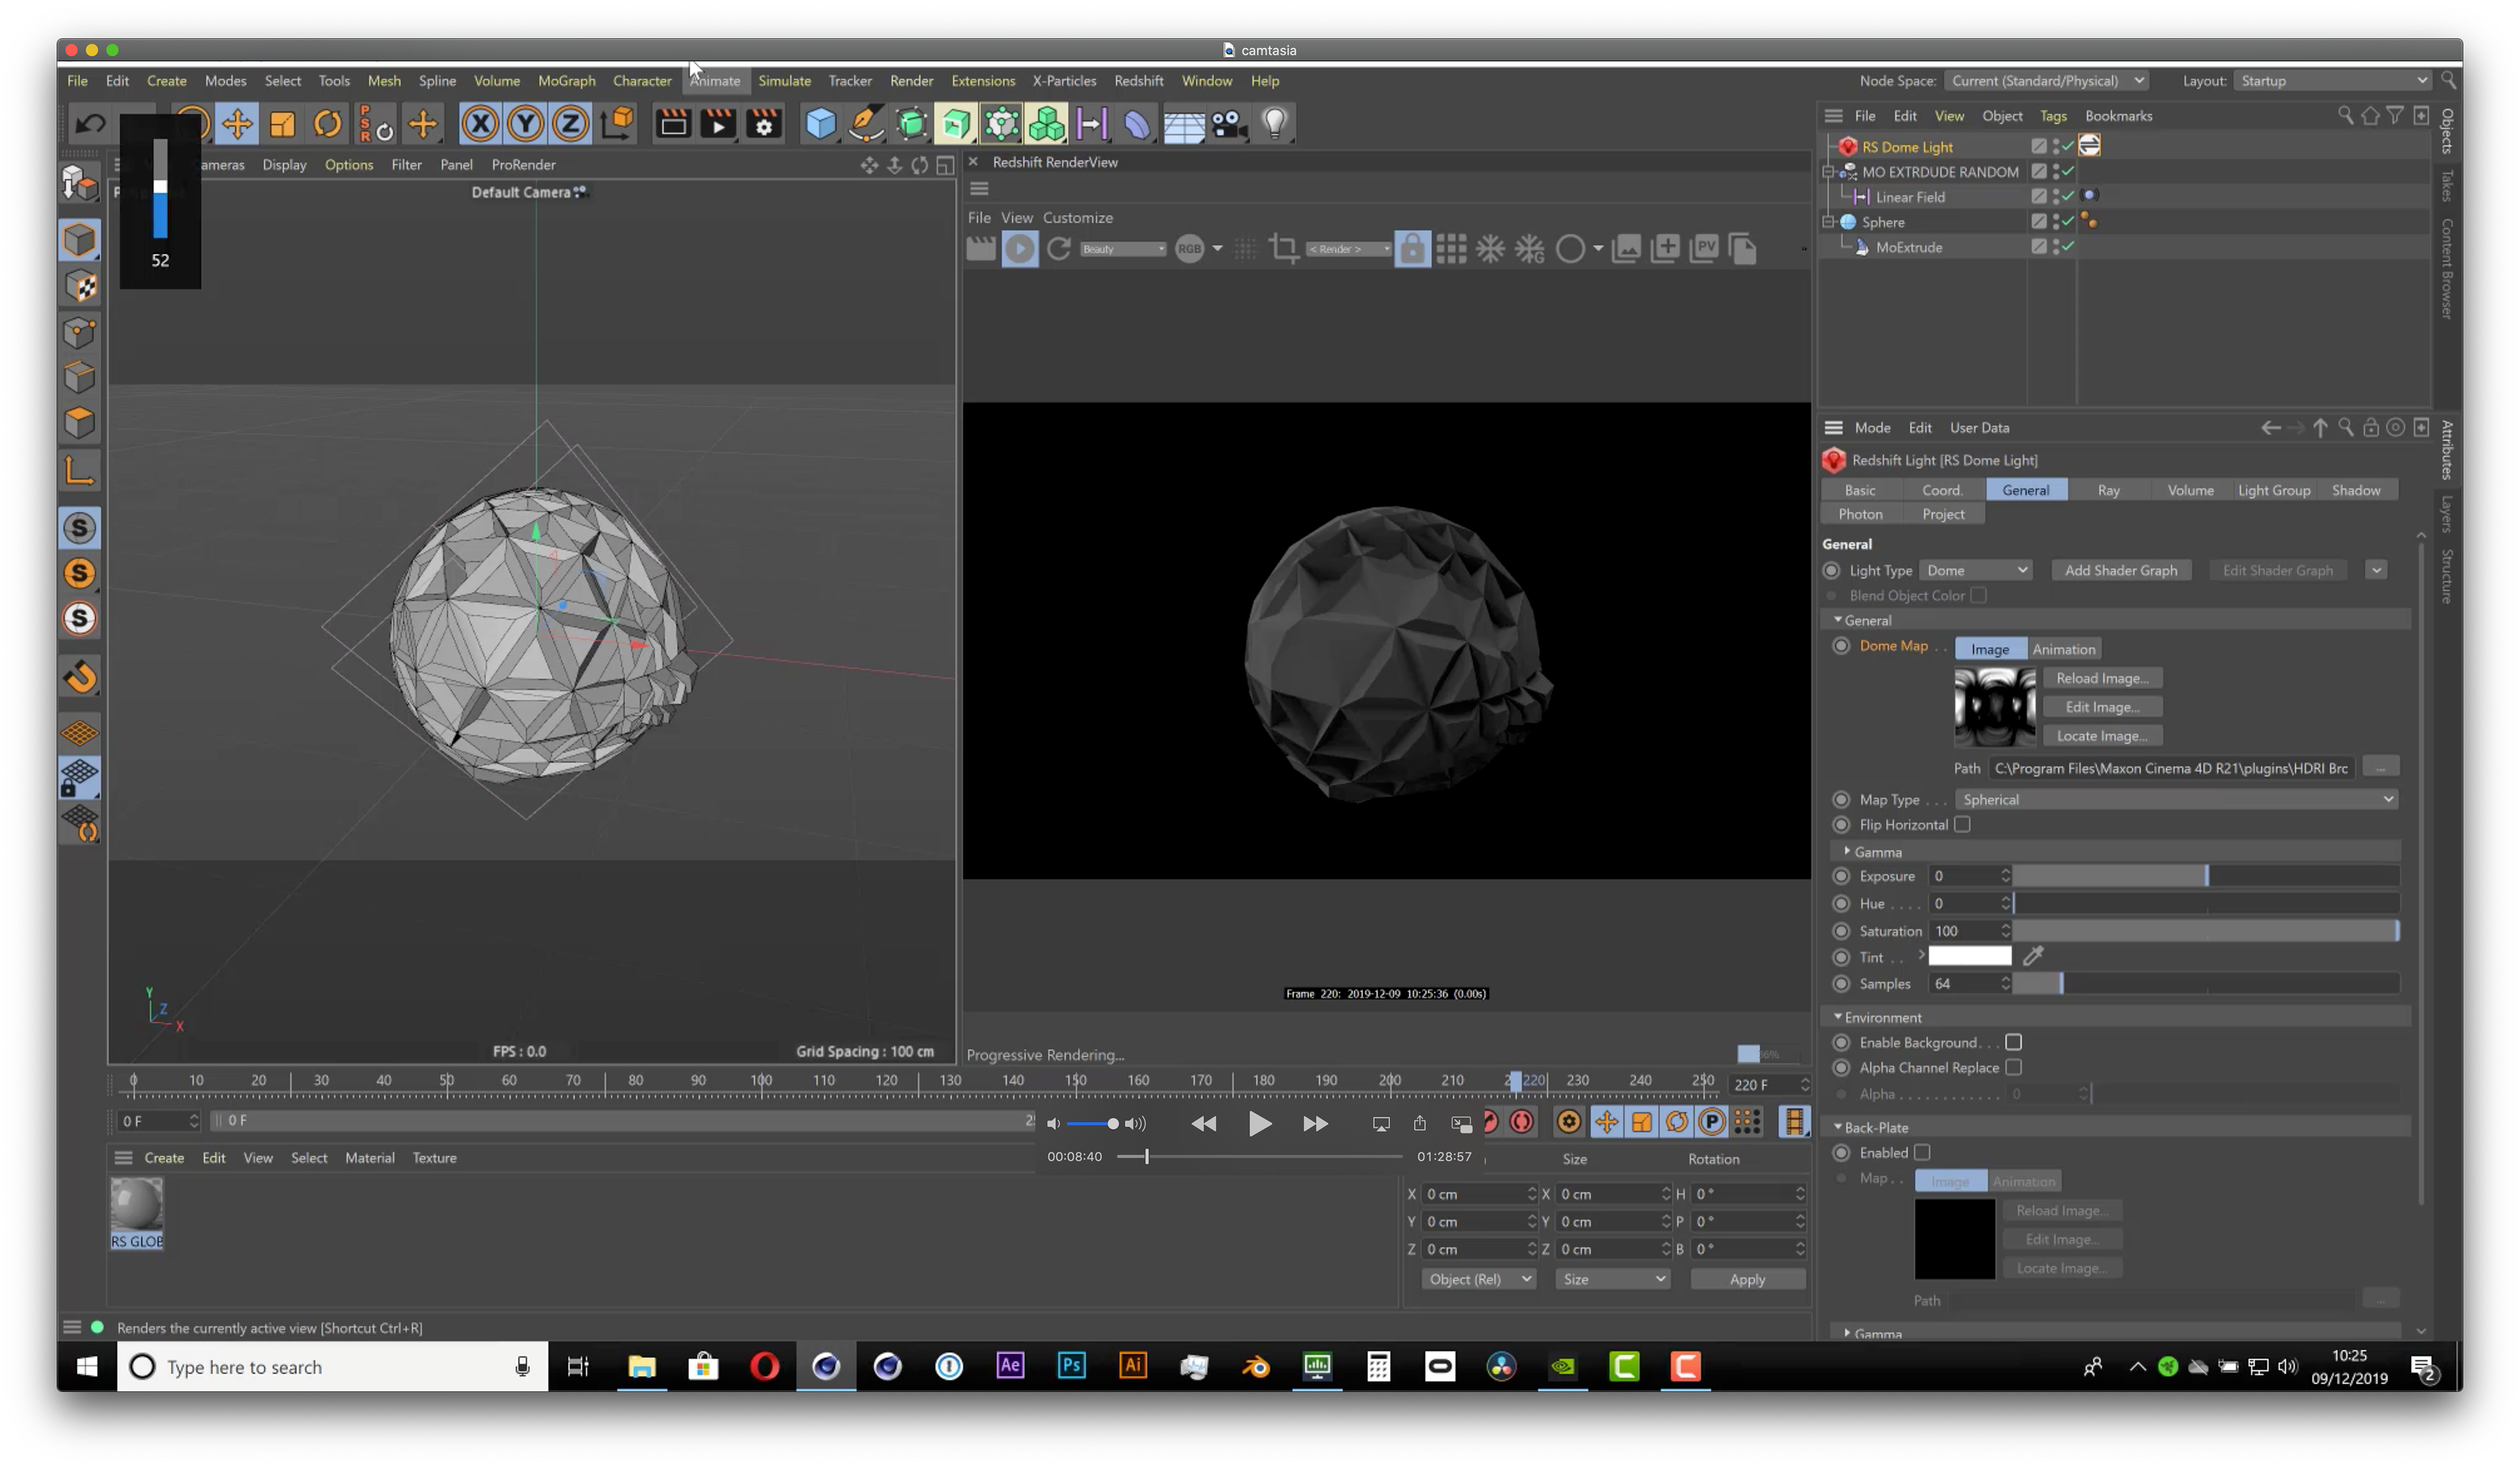Adjust the Exposure slider
Screen dimensions: 2520x1467
click(2205, 876)
